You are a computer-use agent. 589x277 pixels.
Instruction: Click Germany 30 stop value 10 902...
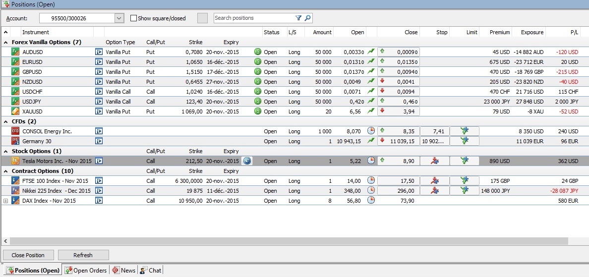click(435, 141)
